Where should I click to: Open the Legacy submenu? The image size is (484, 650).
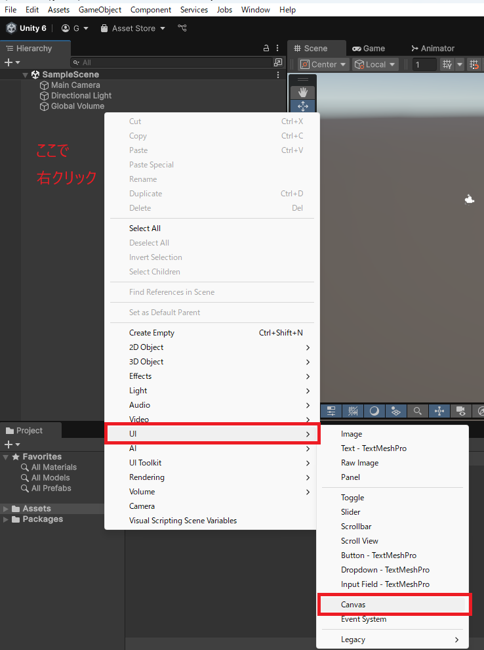(393, 639)
